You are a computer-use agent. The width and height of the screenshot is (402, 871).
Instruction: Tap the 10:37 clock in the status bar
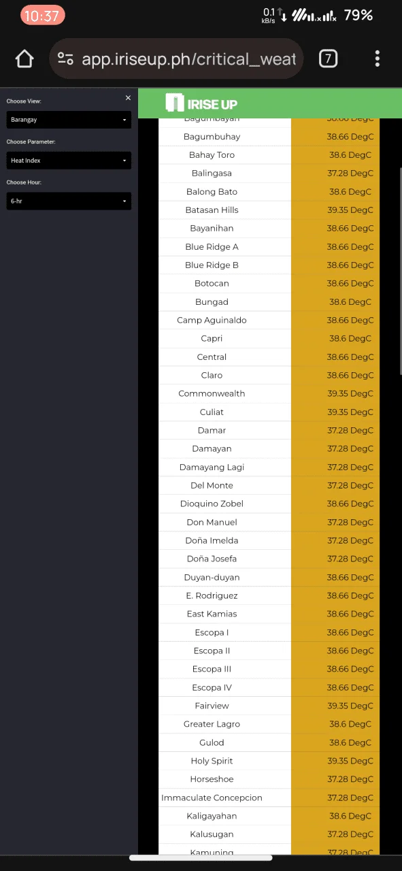tap(42, 15)
